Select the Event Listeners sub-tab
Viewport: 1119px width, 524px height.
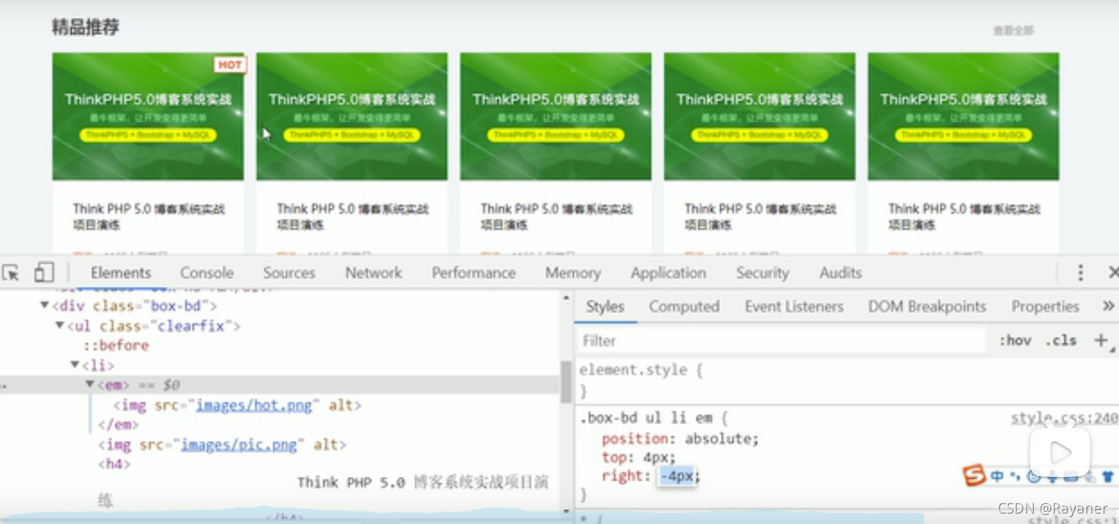point(794,306)
